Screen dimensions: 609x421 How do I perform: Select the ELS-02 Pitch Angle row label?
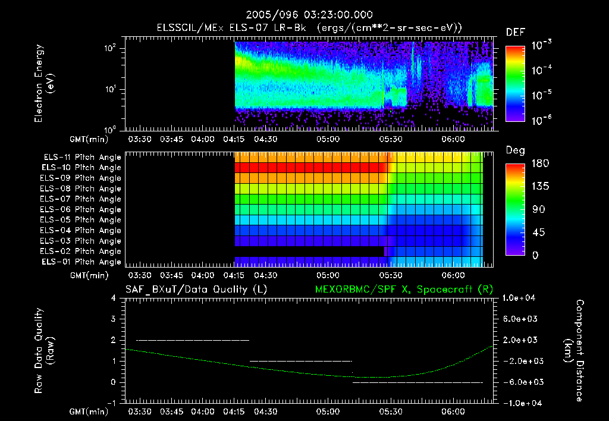point(80,252)
